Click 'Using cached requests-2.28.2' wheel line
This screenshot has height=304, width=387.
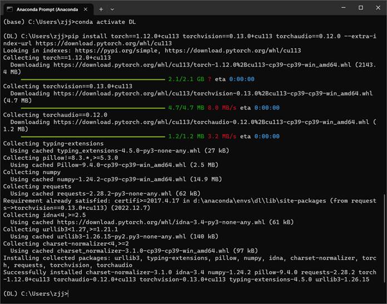coord(106,194)
